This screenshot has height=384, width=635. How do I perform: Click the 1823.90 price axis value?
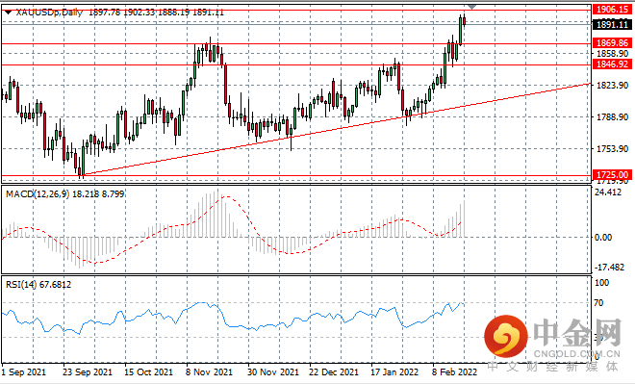pos(612,86)
